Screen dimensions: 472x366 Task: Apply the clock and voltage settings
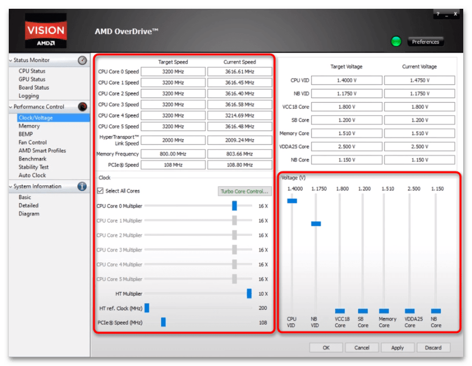(398, 348)
